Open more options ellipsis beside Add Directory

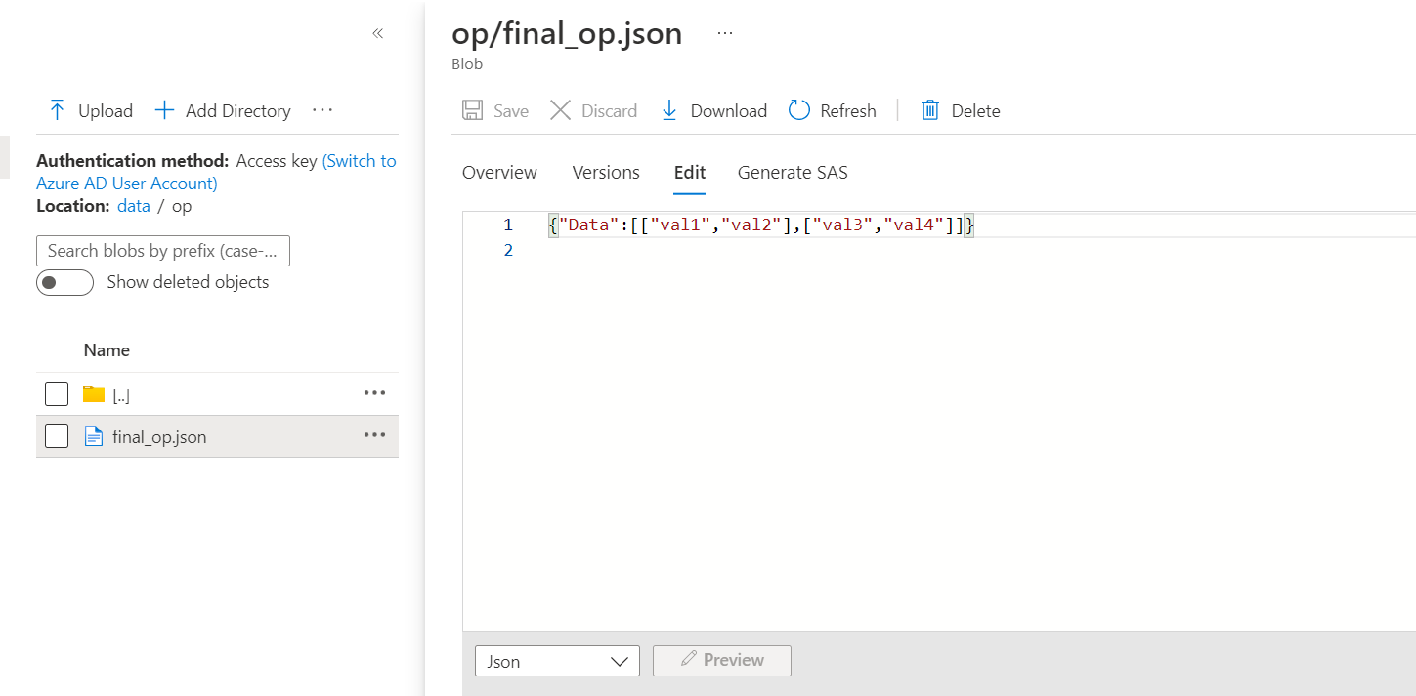pyautogui.click(x=322, y=110)
